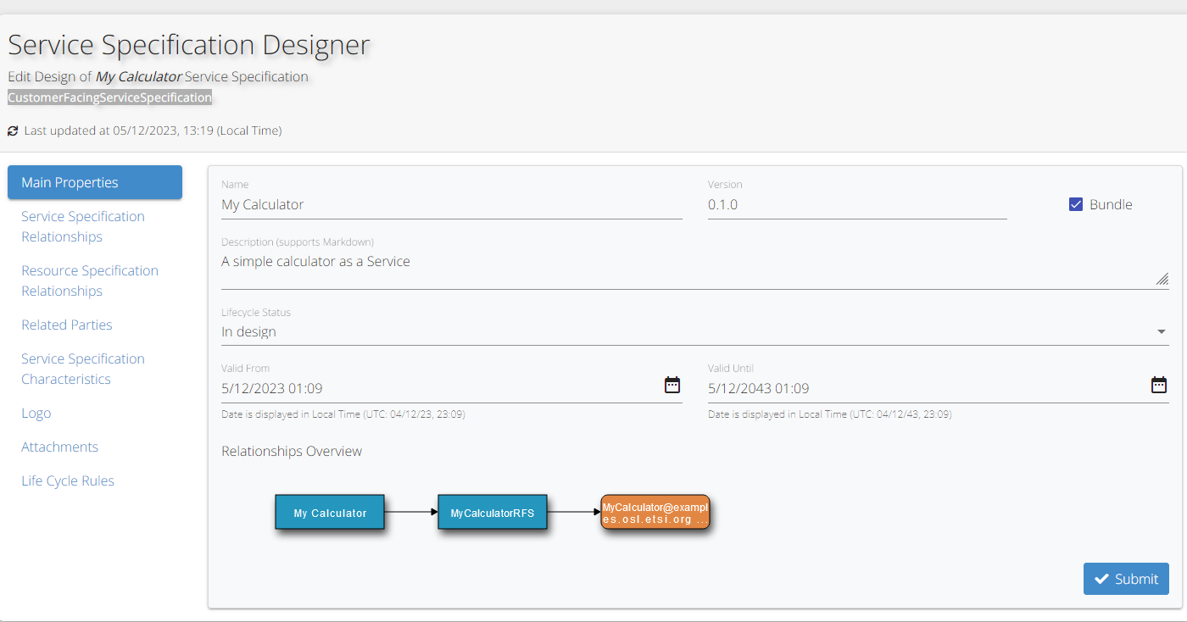Show Service Specification Characteristics
Screen dimensions: 1187x622
83,369
